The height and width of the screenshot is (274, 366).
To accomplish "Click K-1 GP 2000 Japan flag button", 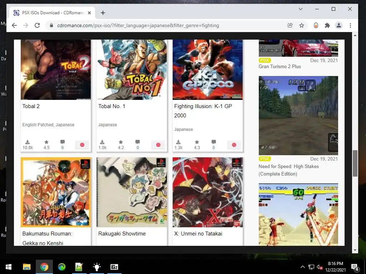I will point(234,145).
